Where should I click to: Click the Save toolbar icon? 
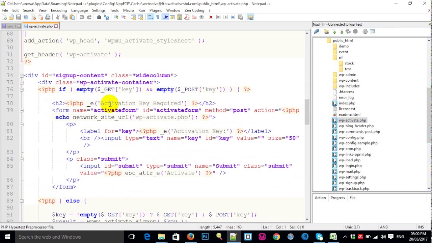coord(19,17)
